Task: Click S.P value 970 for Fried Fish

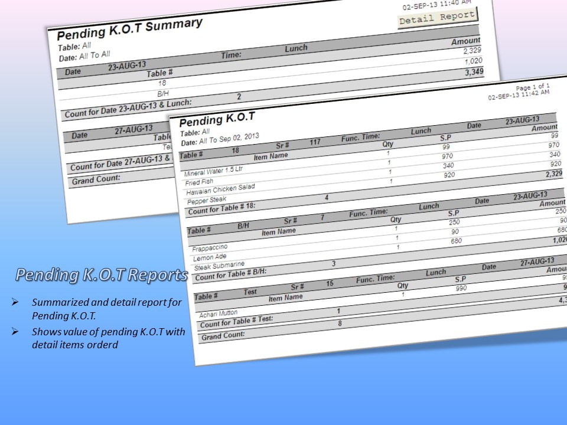Action: point(447,156)
